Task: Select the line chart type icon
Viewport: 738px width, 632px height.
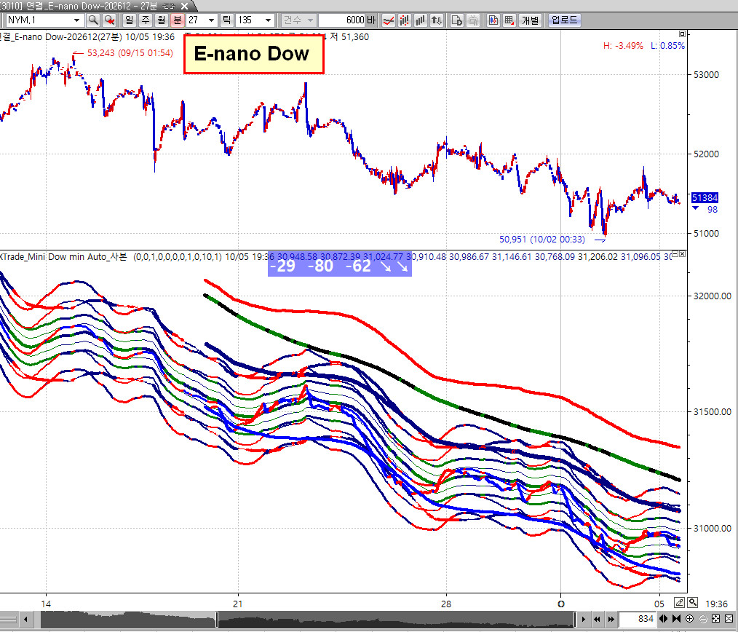Action: pyautogui.click(x=389, y=20)
